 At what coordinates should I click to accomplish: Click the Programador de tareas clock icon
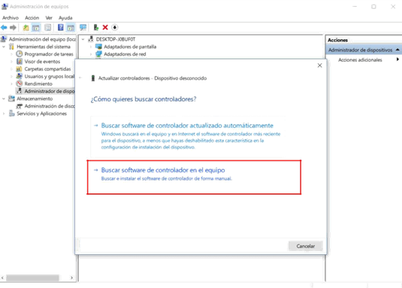(x=20, y=54)
